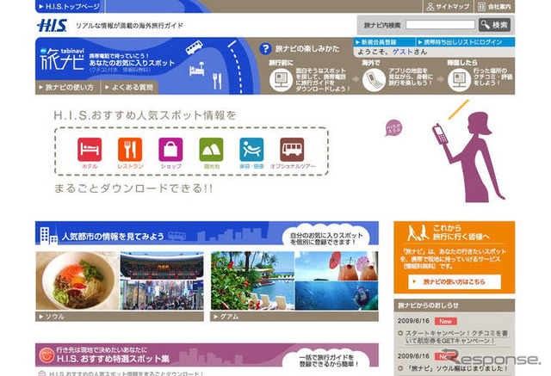Click the white bed icon in blue banner
Viewport: 551px width, 376px height.
197,69
